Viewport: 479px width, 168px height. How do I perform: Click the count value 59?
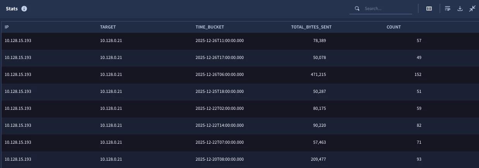click(419, 108)
